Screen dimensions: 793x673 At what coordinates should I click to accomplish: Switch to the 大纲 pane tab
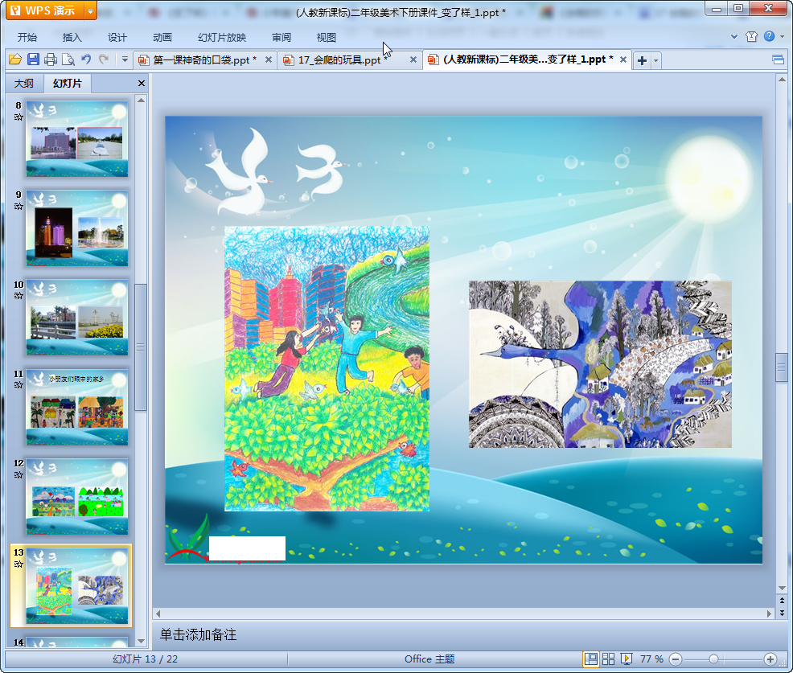pyautogui.click(x=24, y=84)
